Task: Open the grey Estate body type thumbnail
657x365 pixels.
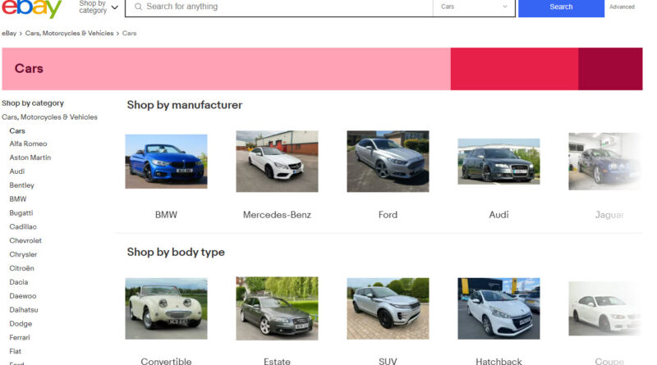Action: pyautogui.click(x=277, y=308)
